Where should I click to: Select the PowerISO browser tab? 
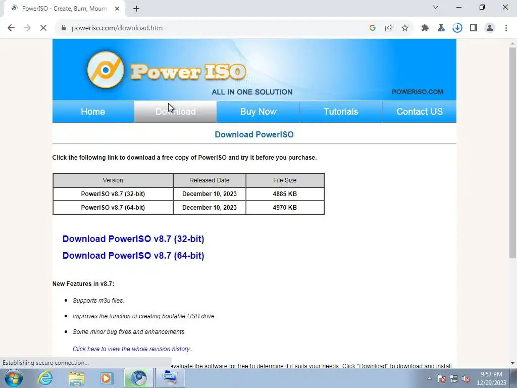pos(64,9)
